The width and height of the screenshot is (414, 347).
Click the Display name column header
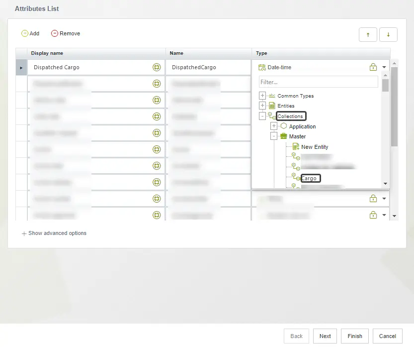(x=96, y=53)
